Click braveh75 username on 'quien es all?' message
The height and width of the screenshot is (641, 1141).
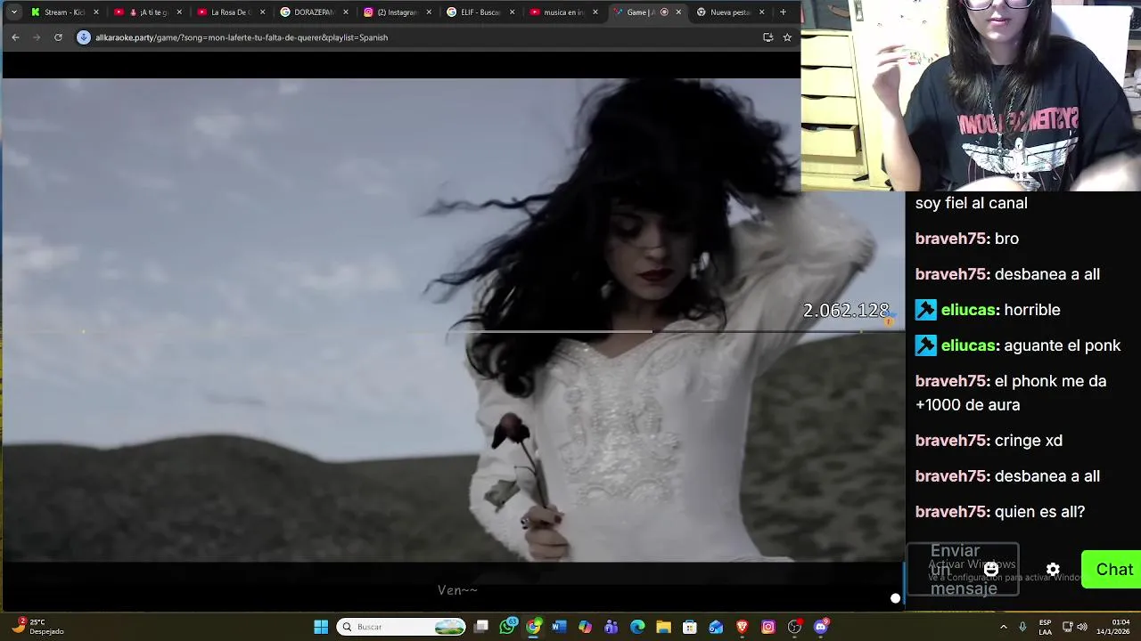(x=950, y=512)
